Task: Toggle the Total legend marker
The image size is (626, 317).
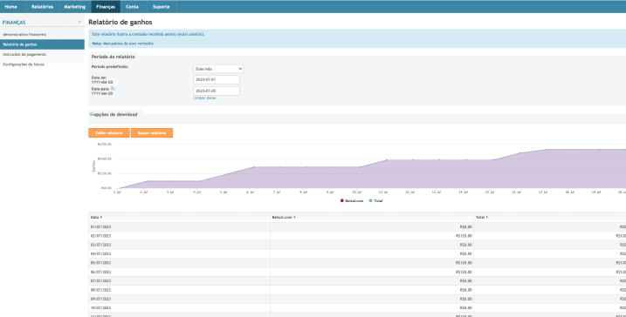Action: [371, 200]
